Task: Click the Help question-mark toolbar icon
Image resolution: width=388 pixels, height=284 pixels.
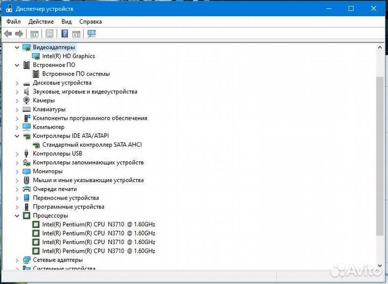Action: 65,33
